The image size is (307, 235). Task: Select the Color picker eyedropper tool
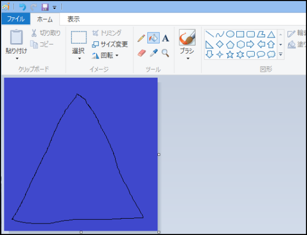tap(154, 53)
